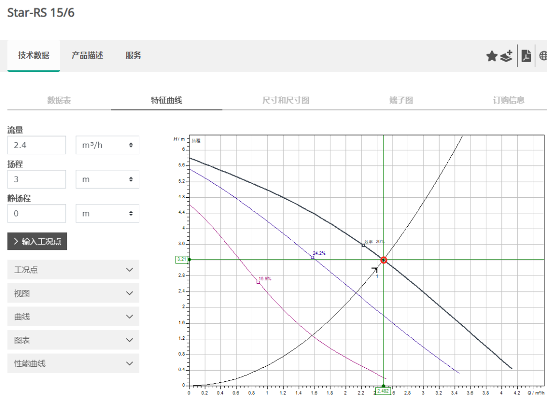The image size is (547, 396).
Task: Click the Star-RS 15/6 product title
Action: pos(41,13)
